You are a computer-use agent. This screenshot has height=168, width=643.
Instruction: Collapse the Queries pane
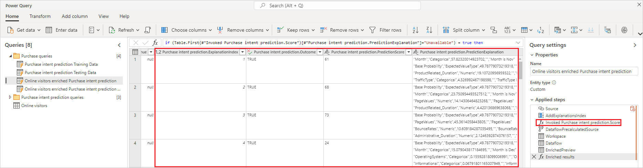119,45
